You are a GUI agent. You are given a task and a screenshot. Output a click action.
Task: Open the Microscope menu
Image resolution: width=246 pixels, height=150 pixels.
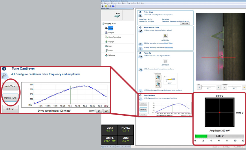pos(114,3)
